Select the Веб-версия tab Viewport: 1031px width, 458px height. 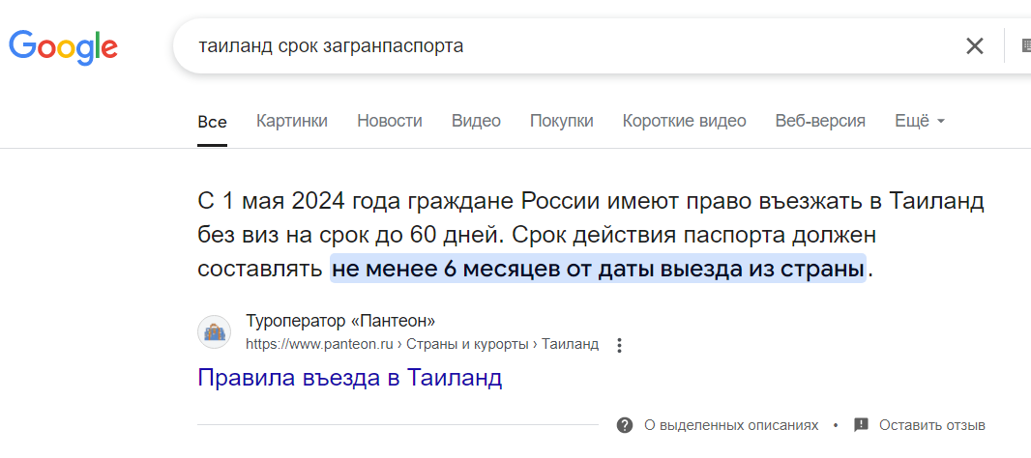tap(820, 121)
